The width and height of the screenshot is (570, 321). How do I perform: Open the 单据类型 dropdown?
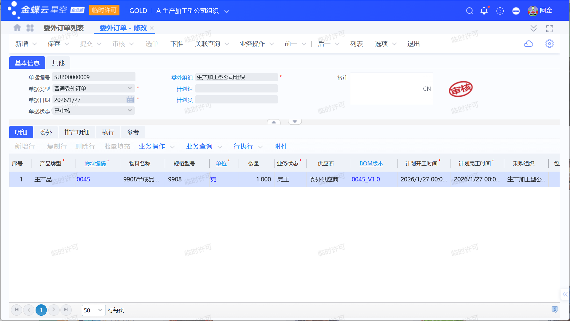pos(130,88)
